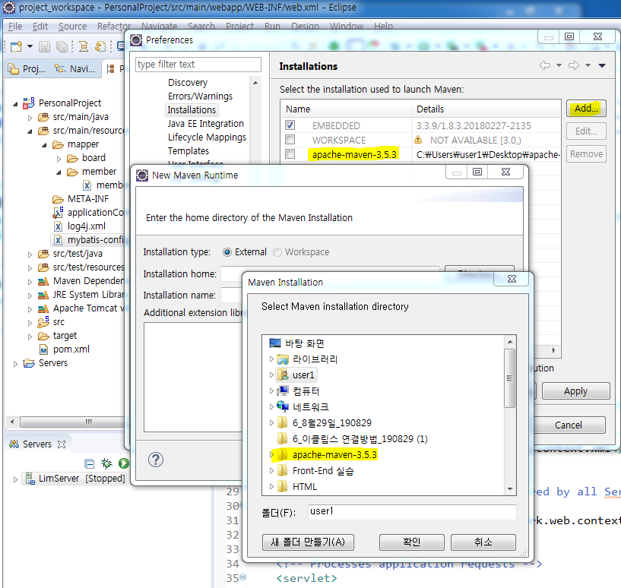The image size is (621, 588).
Task: Uncheck the EMBEDDED installation checkbox
Action: point(290,125)
